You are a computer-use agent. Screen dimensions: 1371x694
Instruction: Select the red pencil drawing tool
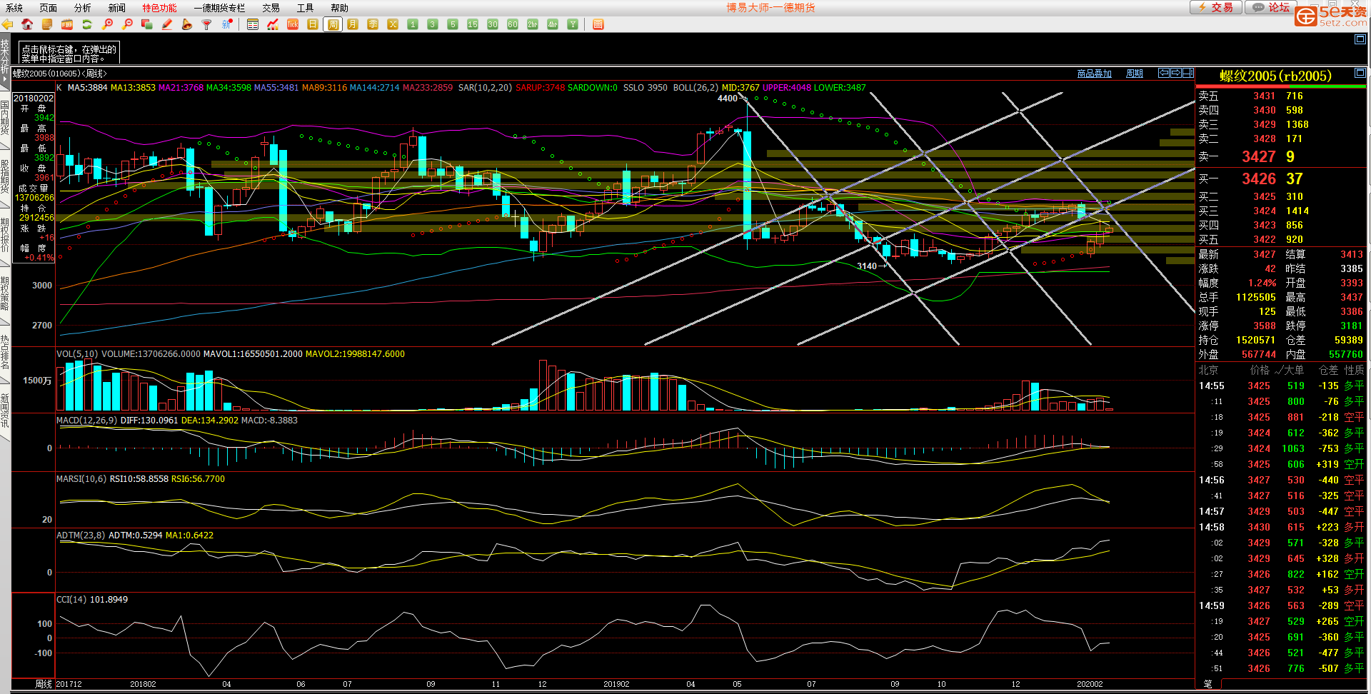pos(166,24)
